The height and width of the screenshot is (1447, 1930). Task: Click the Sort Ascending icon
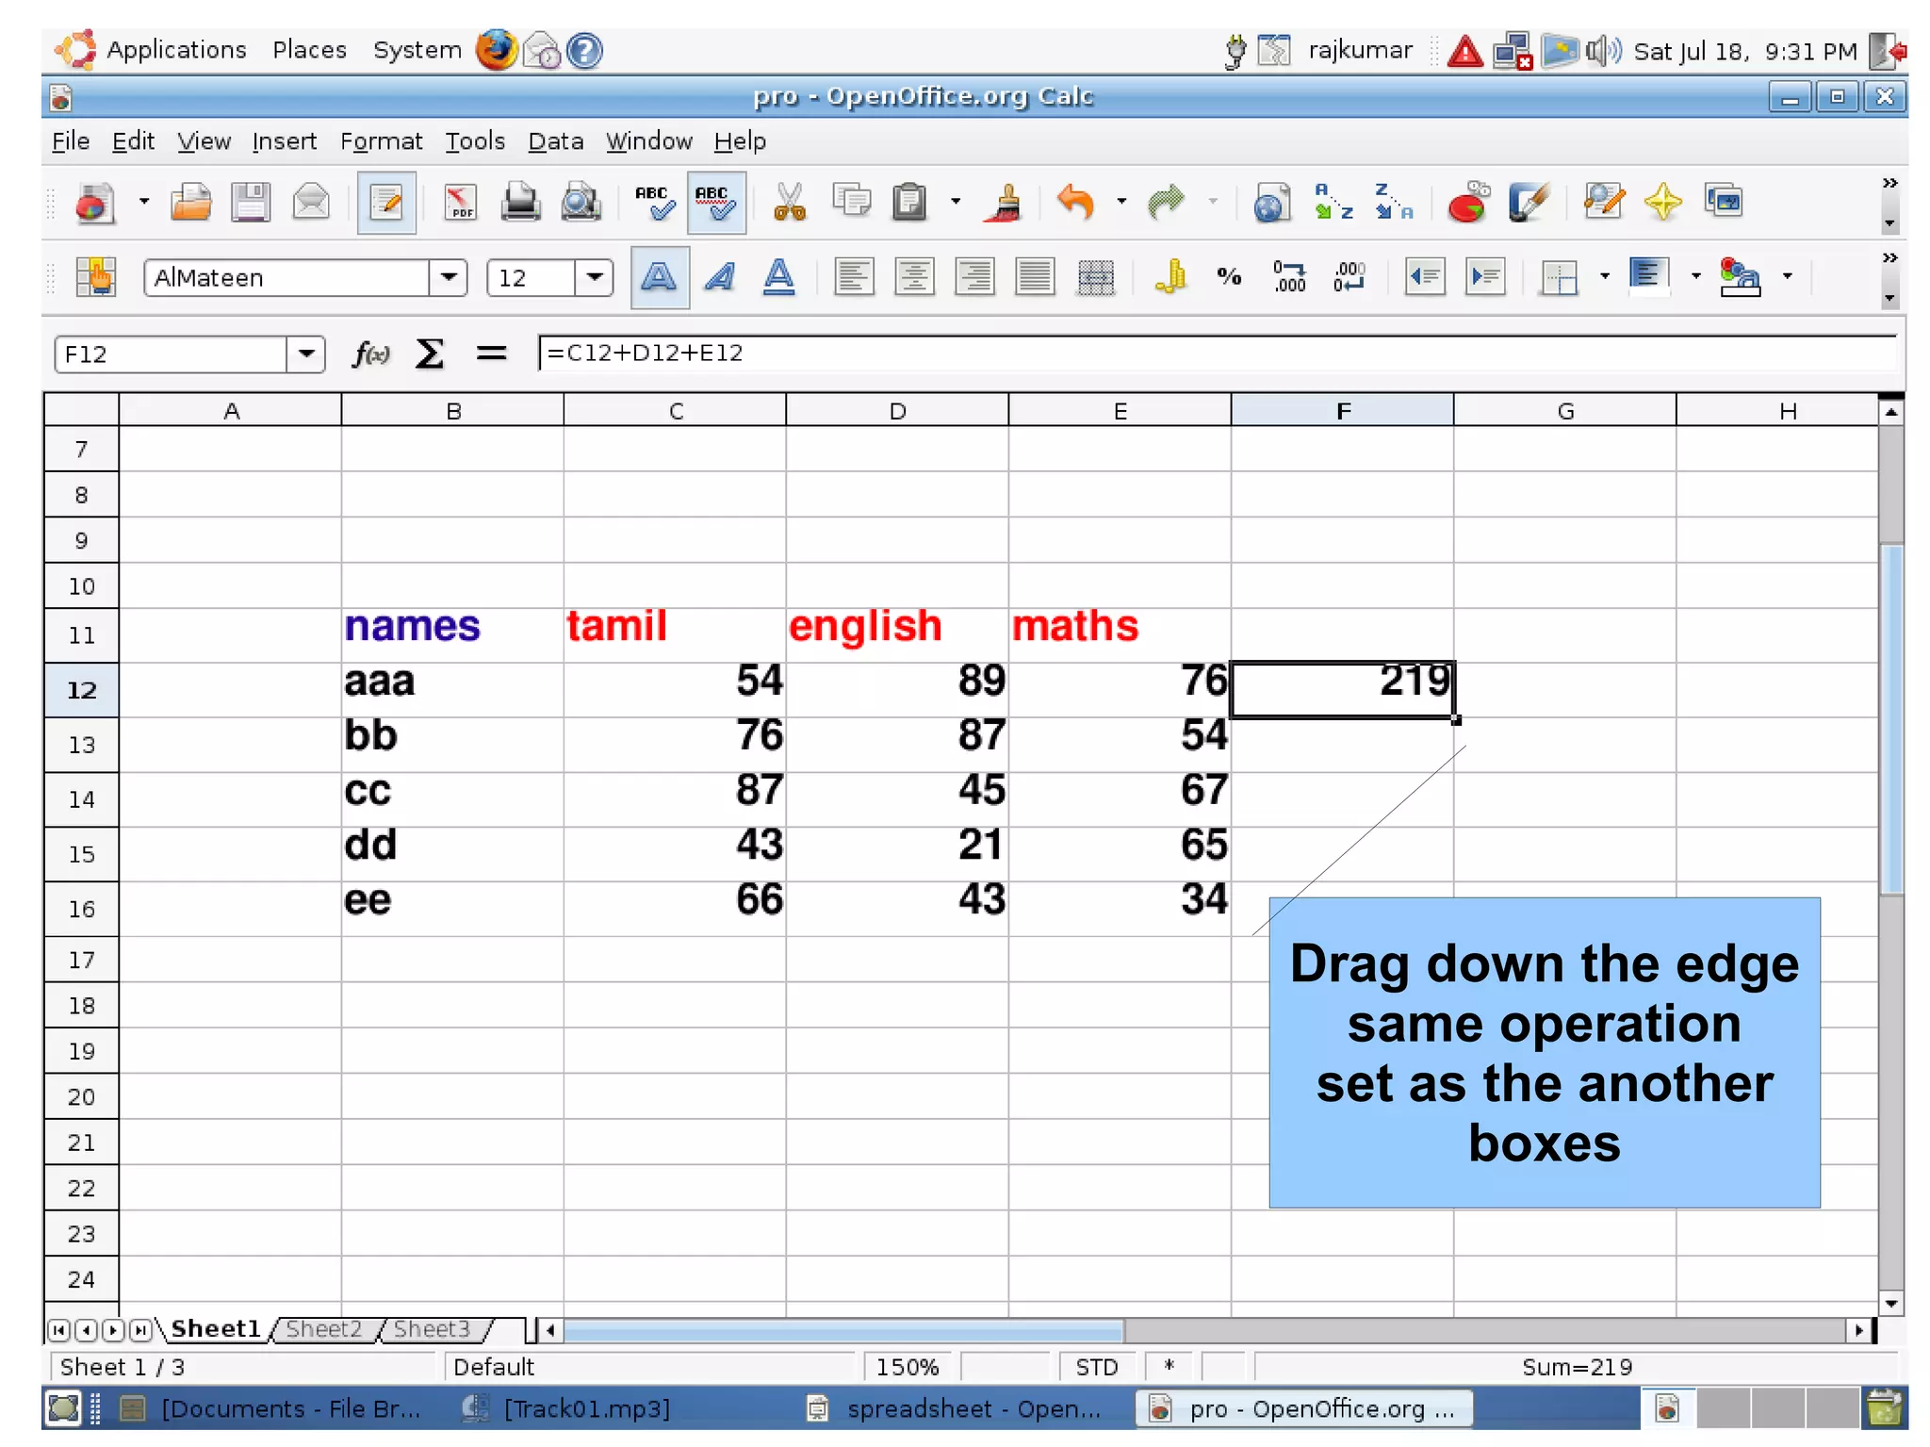1333,202
